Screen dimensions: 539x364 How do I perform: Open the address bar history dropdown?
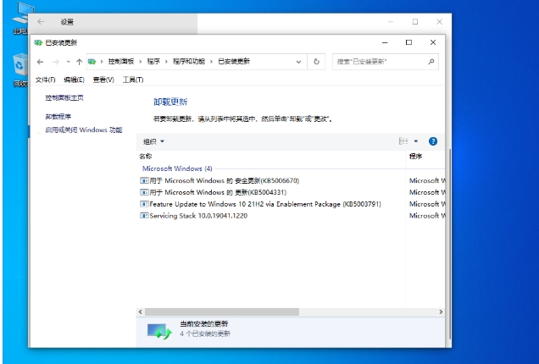pyautogui.click(x=298, y=62)
